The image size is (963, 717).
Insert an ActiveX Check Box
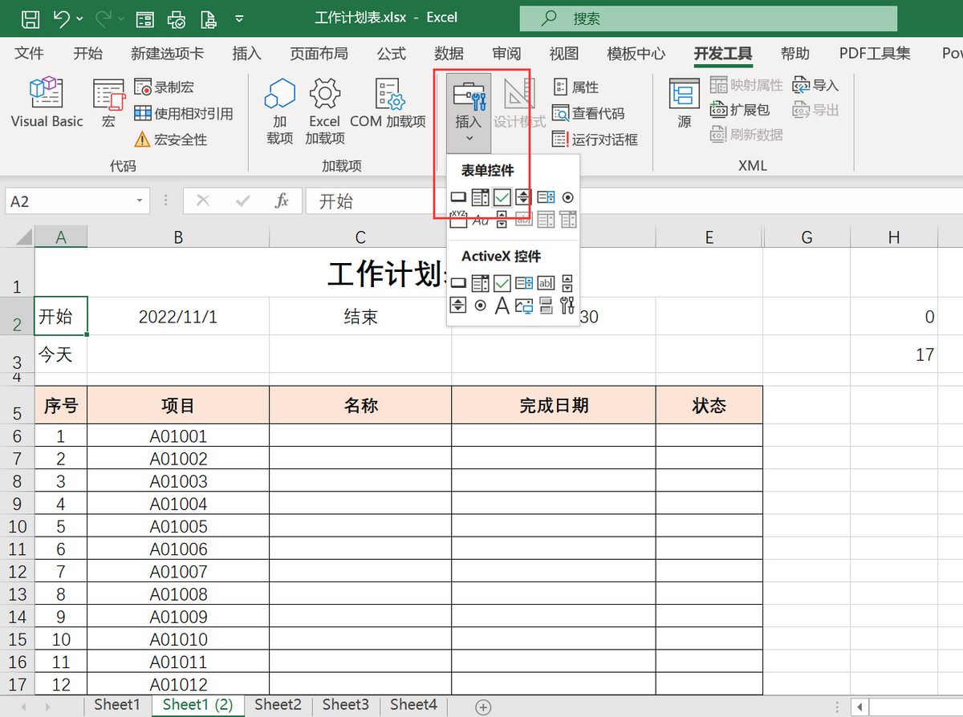click(502, 282)
